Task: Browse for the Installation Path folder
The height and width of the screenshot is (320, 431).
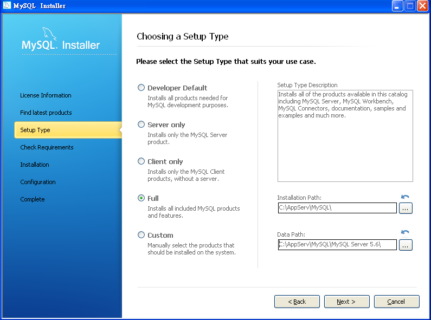Action: (406, 208)
